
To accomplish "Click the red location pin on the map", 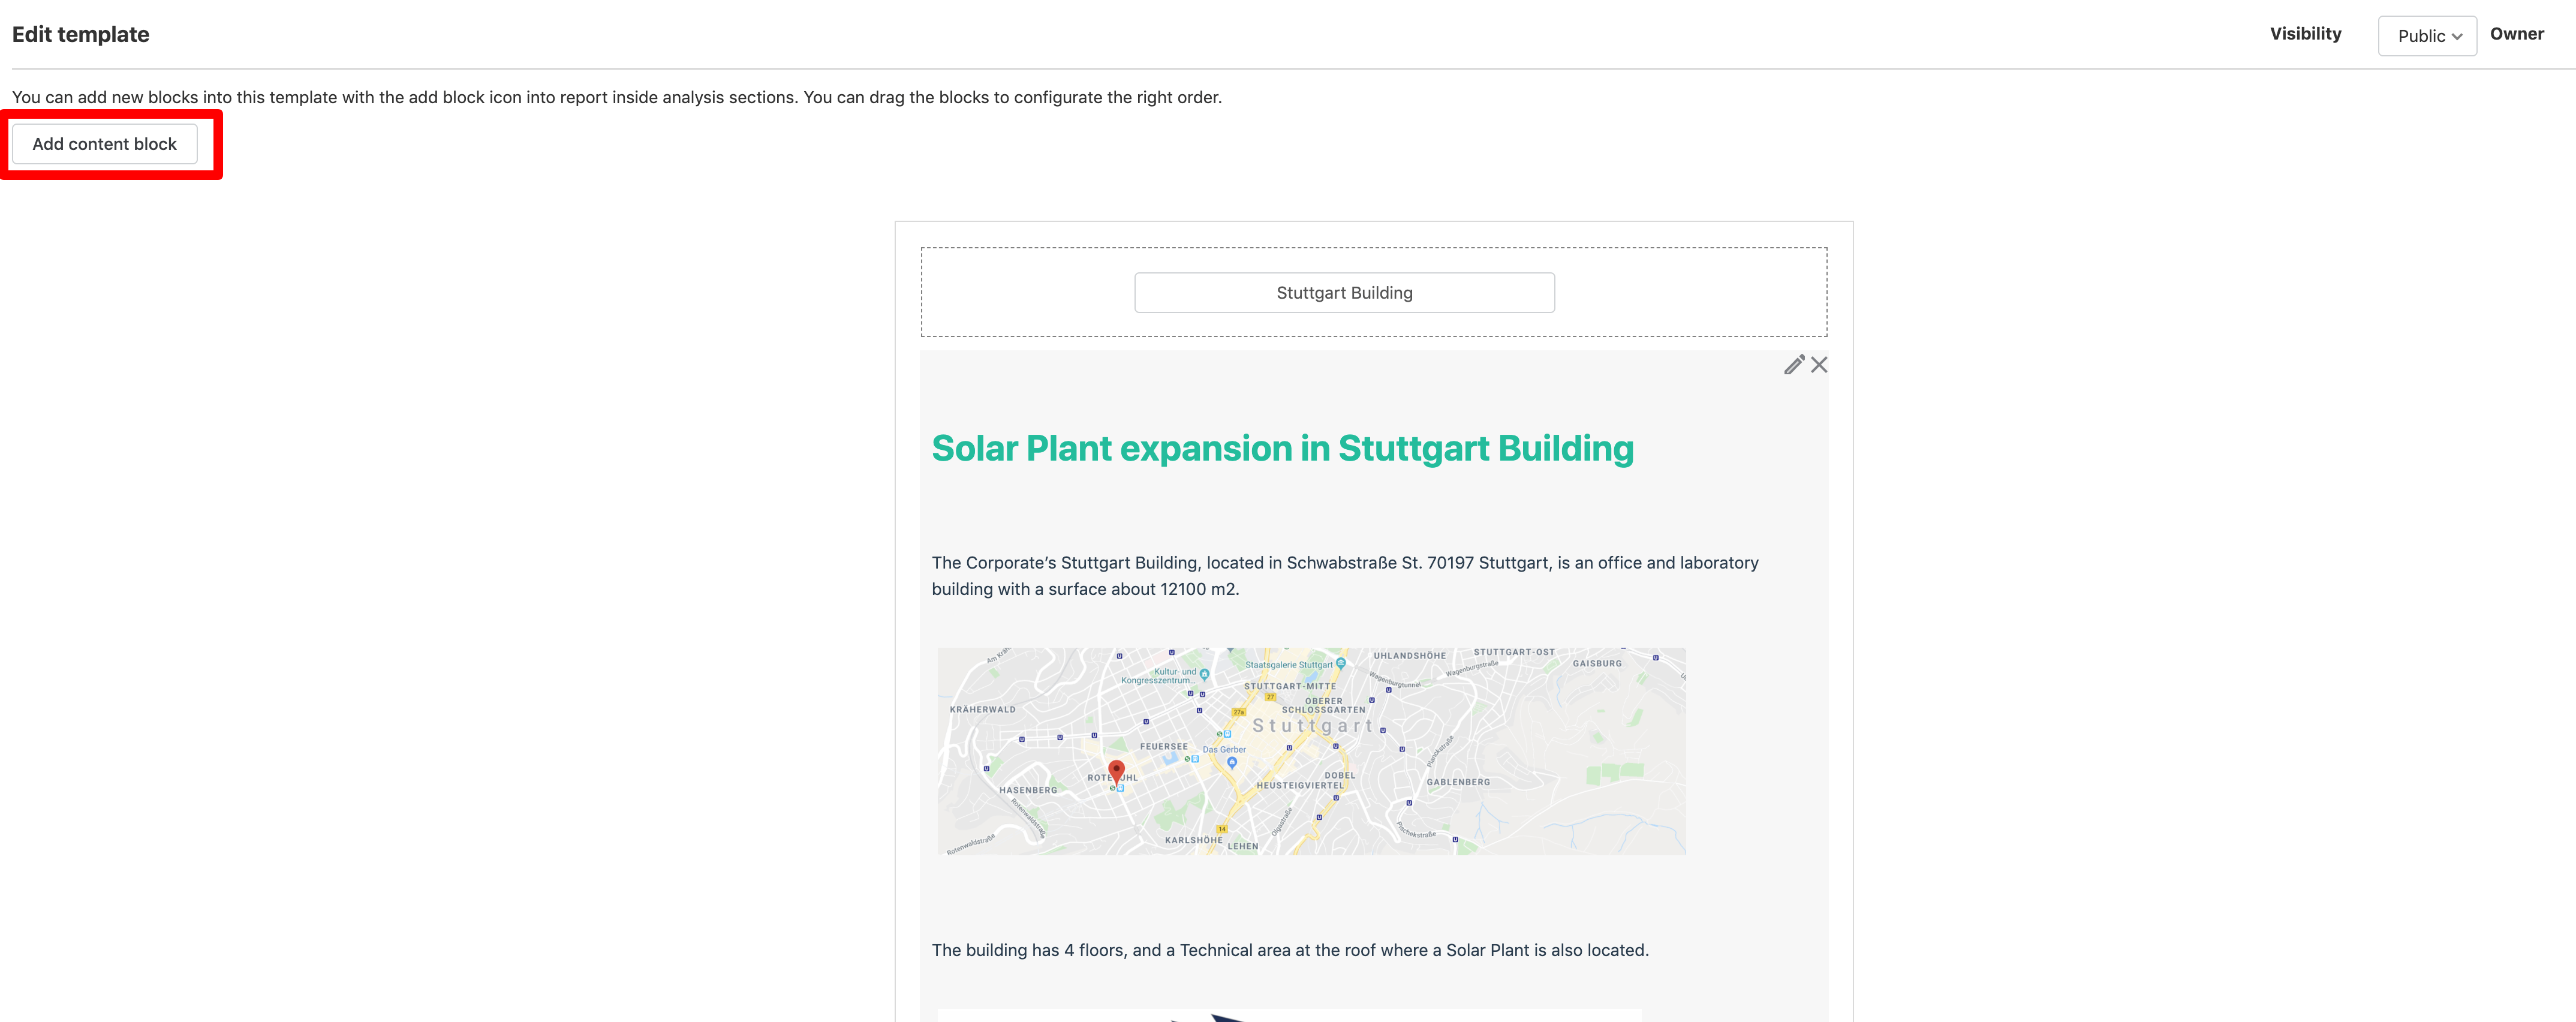I will tap(1117, 772).
